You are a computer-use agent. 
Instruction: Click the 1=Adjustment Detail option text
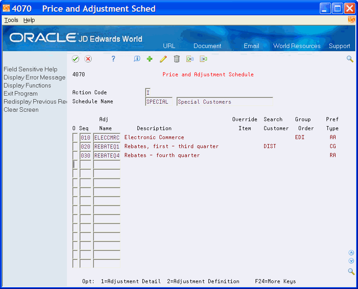tap(131, 281)
